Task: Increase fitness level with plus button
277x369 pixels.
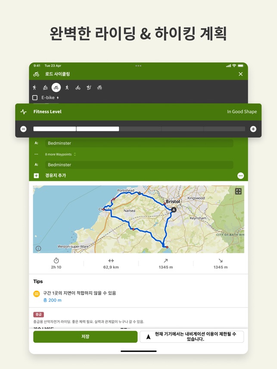Action: coord(253,129)
